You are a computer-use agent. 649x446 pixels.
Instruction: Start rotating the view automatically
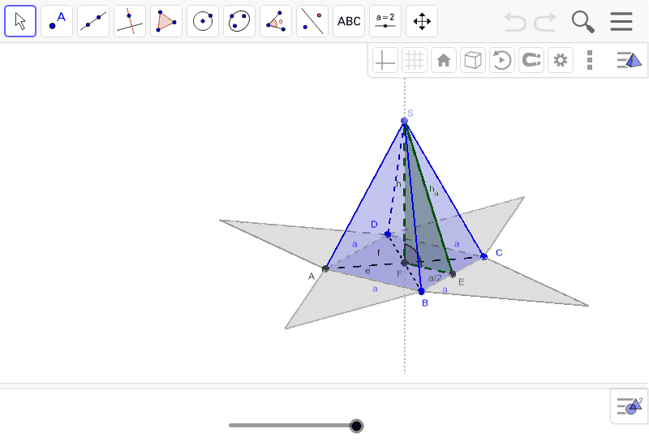[502, 60]
